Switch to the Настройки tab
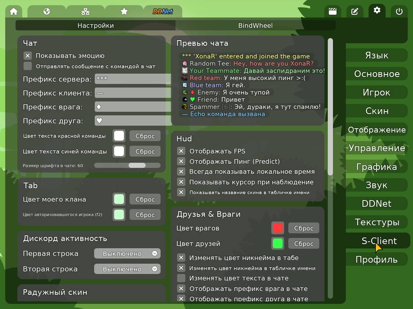The image size is (413, 309). coord(96,25)
